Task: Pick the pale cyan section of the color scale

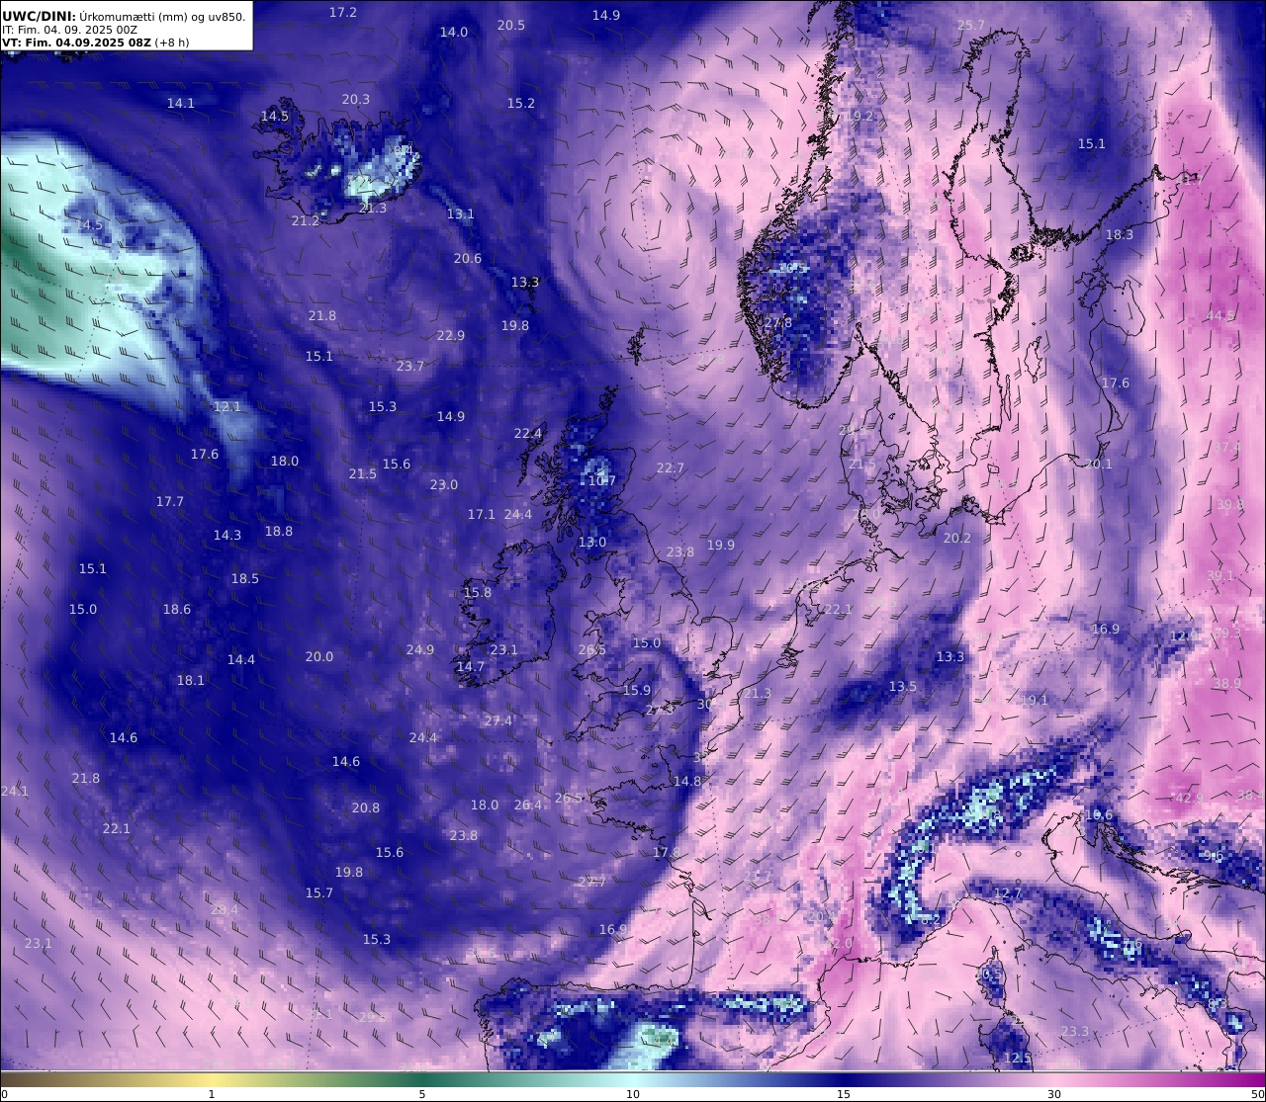Action: [x=633, y=1079]
